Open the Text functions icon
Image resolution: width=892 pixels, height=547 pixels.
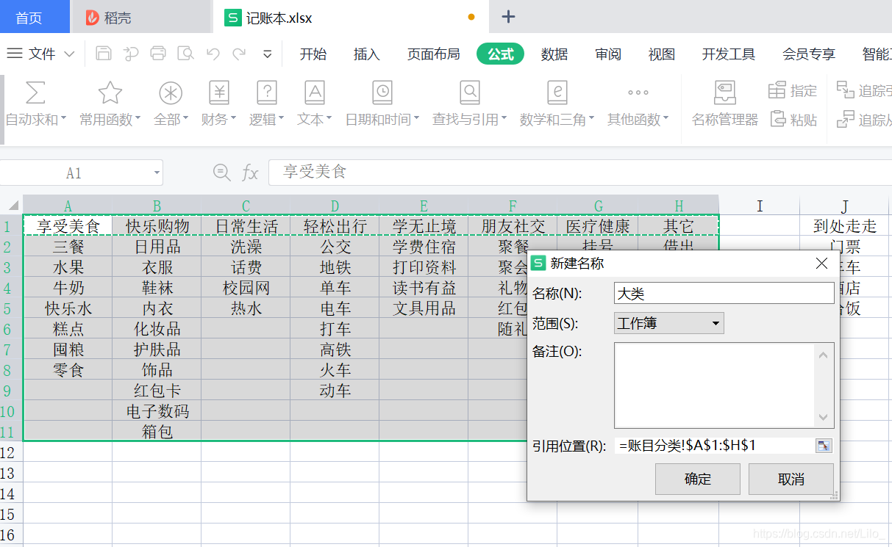coord(315,93)
